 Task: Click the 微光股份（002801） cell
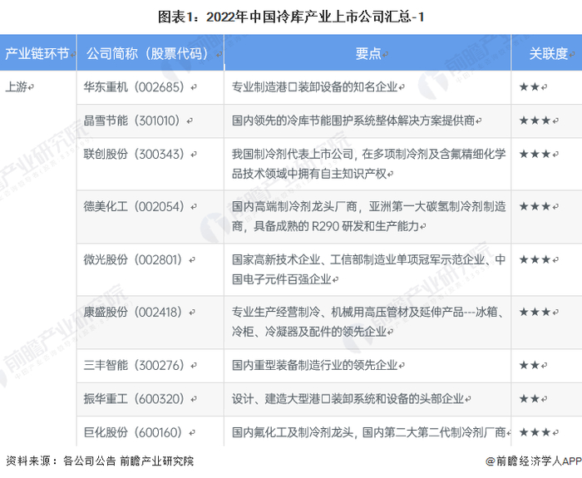(150, 269)
